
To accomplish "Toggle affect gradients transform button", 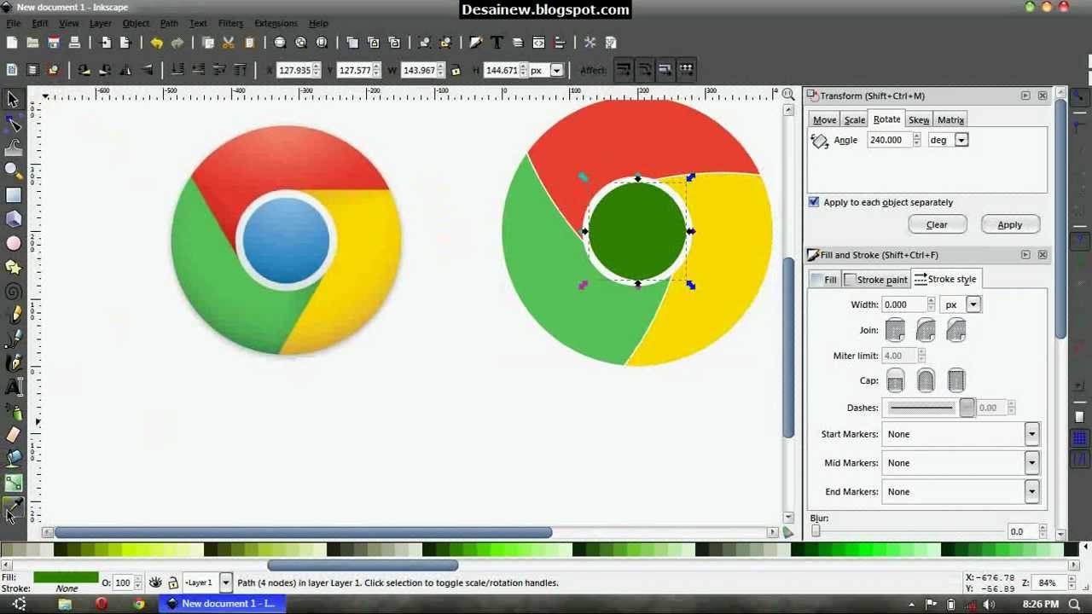I will pos(665,70).
